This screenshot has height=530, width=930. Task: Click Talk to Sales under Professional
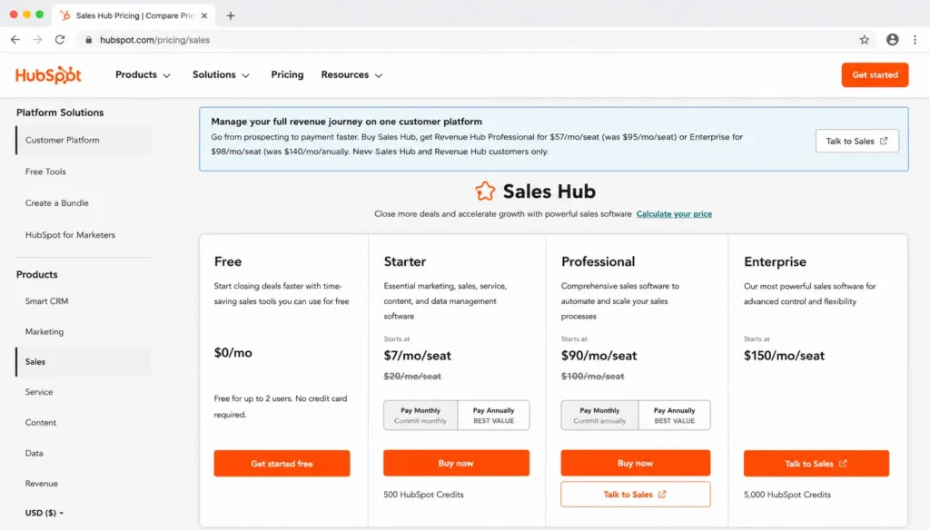coord(635,495)
